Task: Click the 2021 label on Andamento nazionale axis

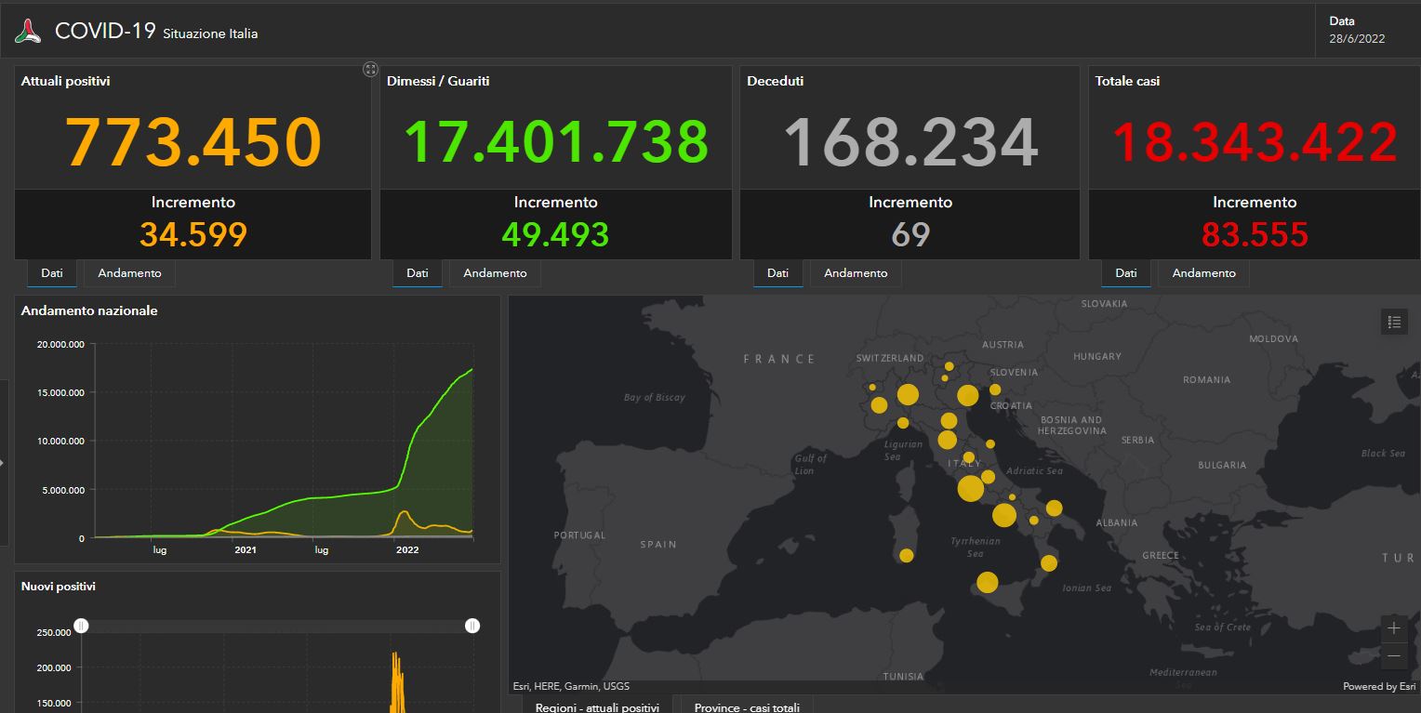Action: tap(246, 549)
